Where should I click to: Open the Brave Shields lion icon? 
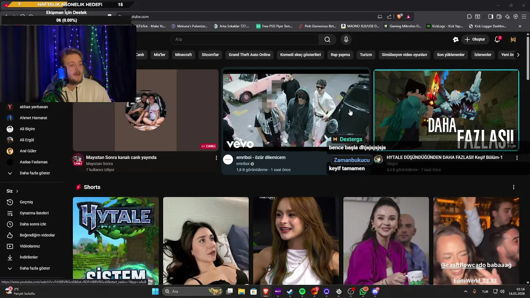click(x=400, y=17)
